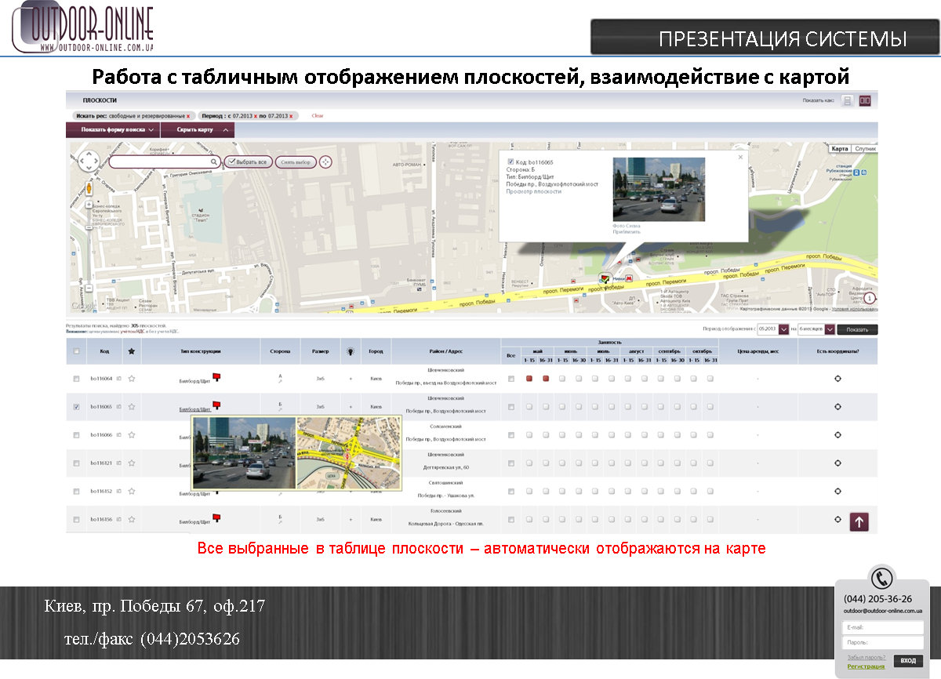Select the Карта map type tab
The width and height of the screenshot is (941, 679).
[x=839, y=148]
